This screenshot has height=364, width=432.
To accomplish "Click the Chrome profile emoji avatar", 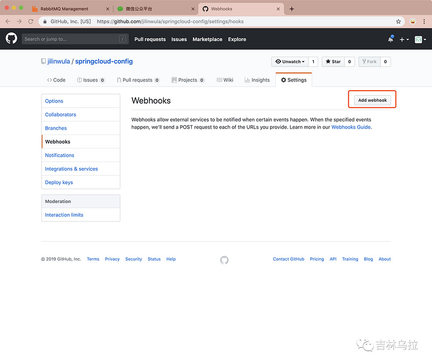I will [413, 21].
